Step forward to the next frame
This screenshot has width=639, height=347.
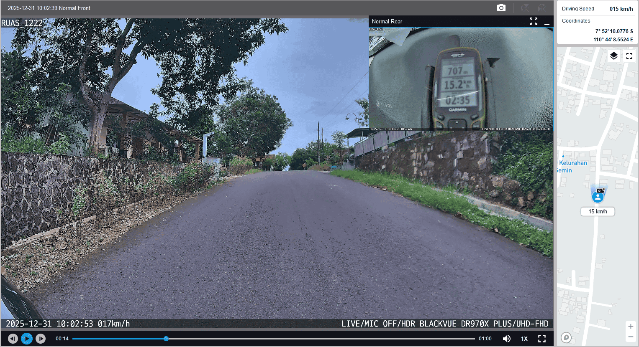point(41,339)
